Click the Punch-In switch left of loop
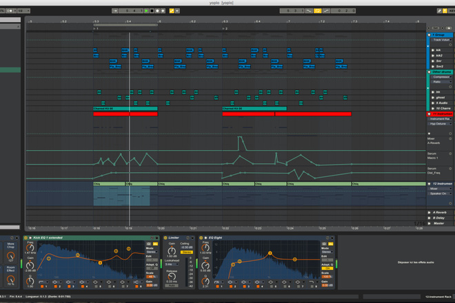 309,11
